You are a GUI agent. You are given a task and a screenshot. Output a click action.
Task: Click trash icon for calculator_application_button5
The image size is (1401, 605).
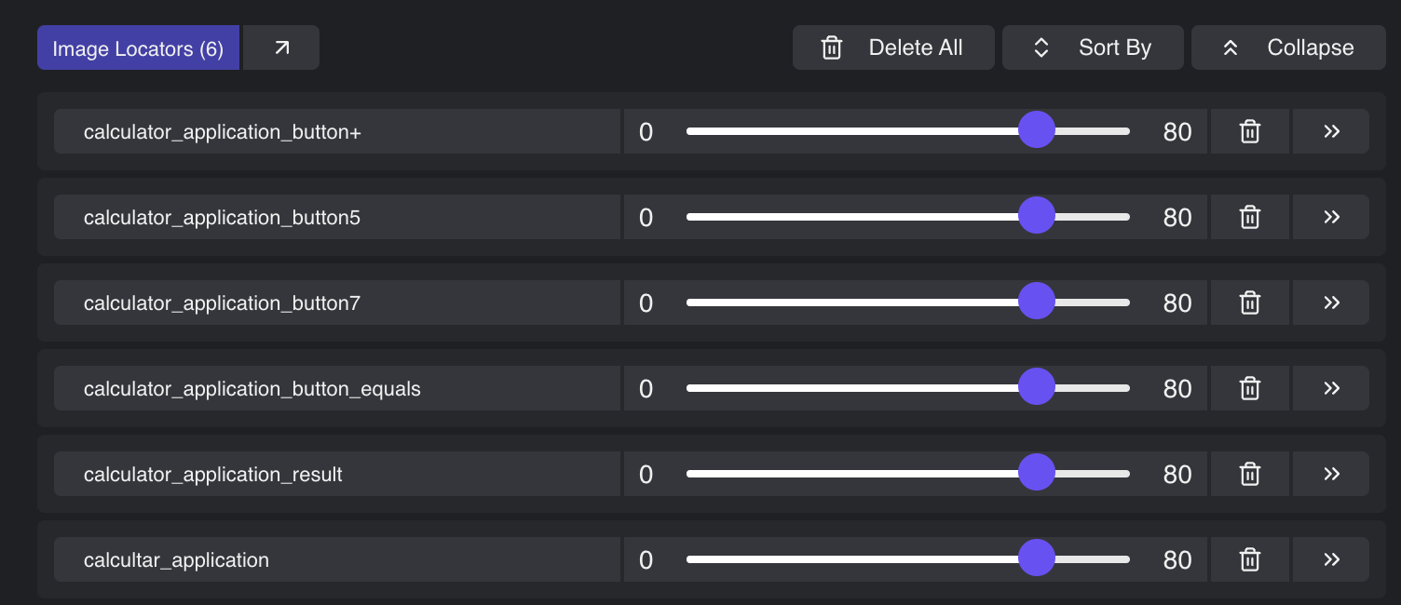(x=1250, y=217)
